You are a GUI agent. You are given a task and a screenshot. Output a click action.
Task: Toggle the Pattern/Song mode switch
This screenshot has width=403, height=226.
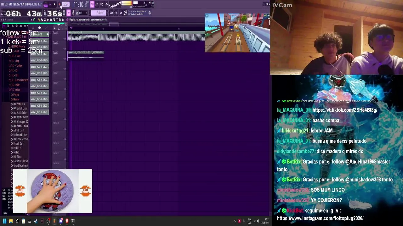tap(46, 4)
